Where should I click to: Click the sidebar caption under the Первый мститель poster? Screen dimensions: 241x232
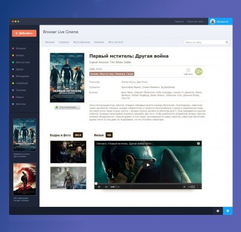click(21, 155)
